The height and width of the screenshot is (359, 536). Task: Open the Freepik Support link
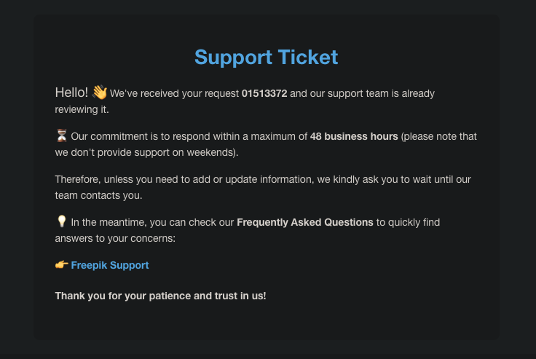coord(109,266)
